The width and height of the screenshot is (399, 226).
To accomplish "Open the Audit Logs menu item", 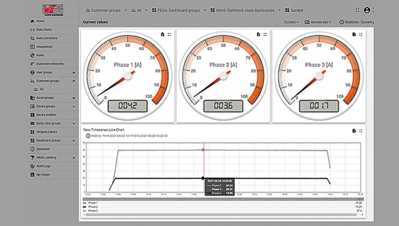I will click(43, 166).
